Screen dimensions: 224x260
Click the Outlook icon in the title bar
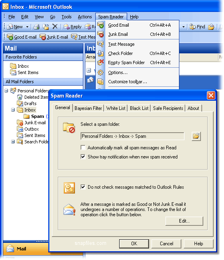point(6,7)
